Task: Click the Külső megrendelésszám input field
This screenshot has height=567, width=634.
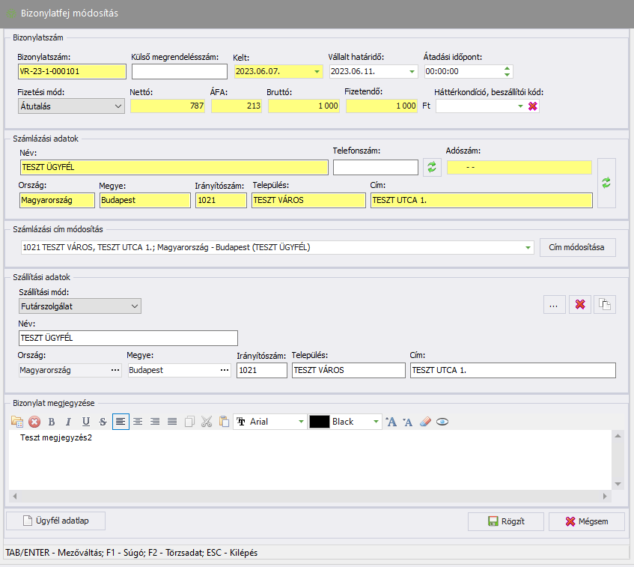Action: (179, 72)
